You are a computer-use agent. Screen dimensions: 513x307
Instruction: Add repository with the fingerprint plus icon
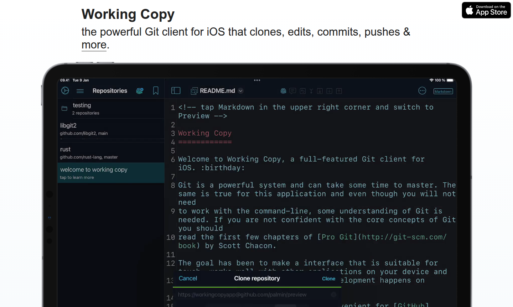(x=140, y=91)
